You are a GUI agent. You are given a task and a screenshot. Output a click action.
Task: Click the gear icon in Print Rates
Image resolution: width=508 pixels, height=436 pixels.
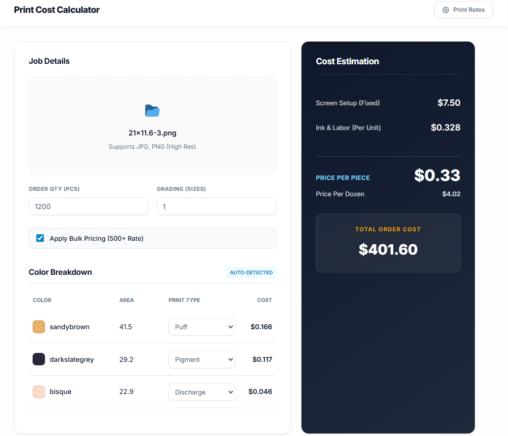click(x=446, y=10)
